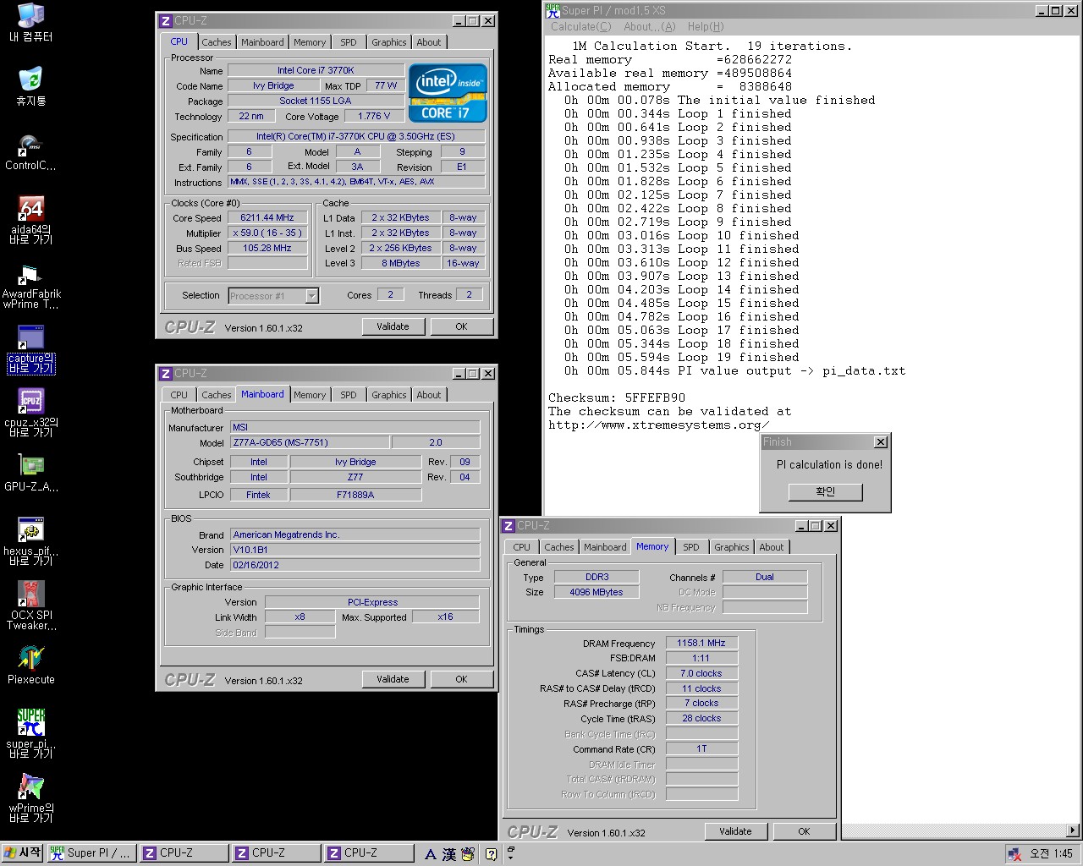Click Validate in the Mainboard CPU-Z window
Image resolution: width=1083 pixels, height=866 pixels.
(393, 679)
